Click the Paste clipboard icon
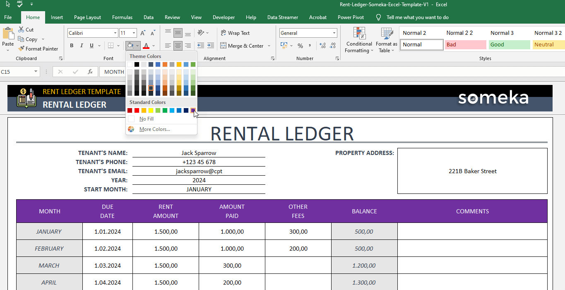This screenshot has width=565, height=290. [x=8, y=34]
